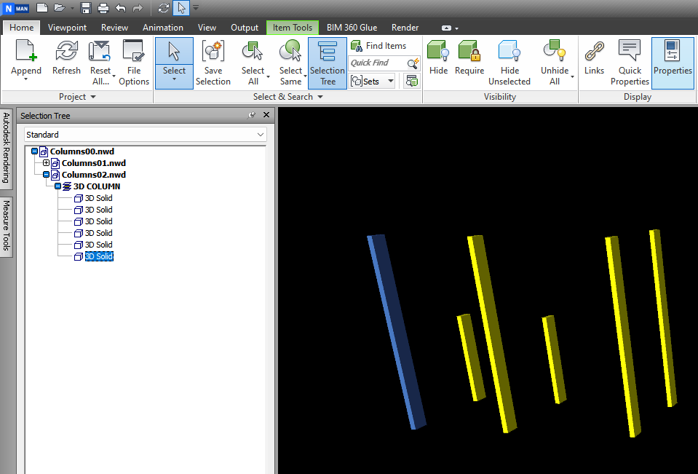Click the Save Selection icon

213,50
